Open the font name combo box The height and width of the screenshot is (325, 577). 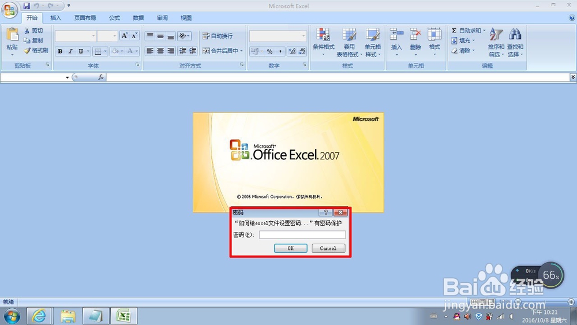tap(76, 36)
